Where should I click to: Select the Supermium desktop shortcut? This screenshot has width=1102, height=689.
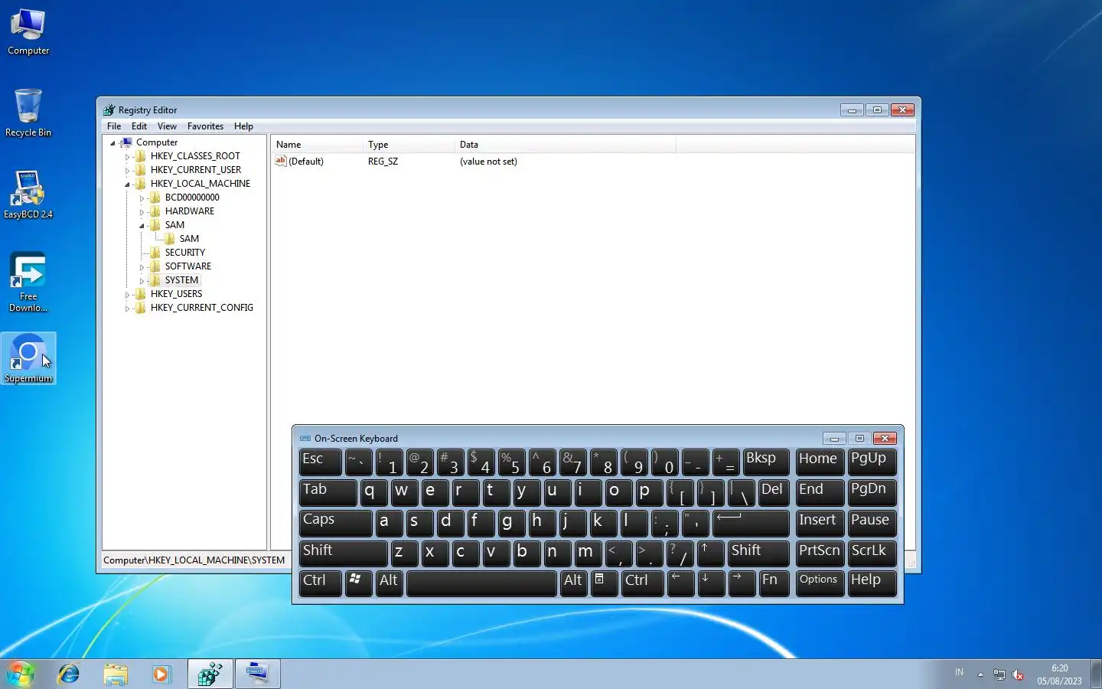pyautogui.click(x=28, y=358)
